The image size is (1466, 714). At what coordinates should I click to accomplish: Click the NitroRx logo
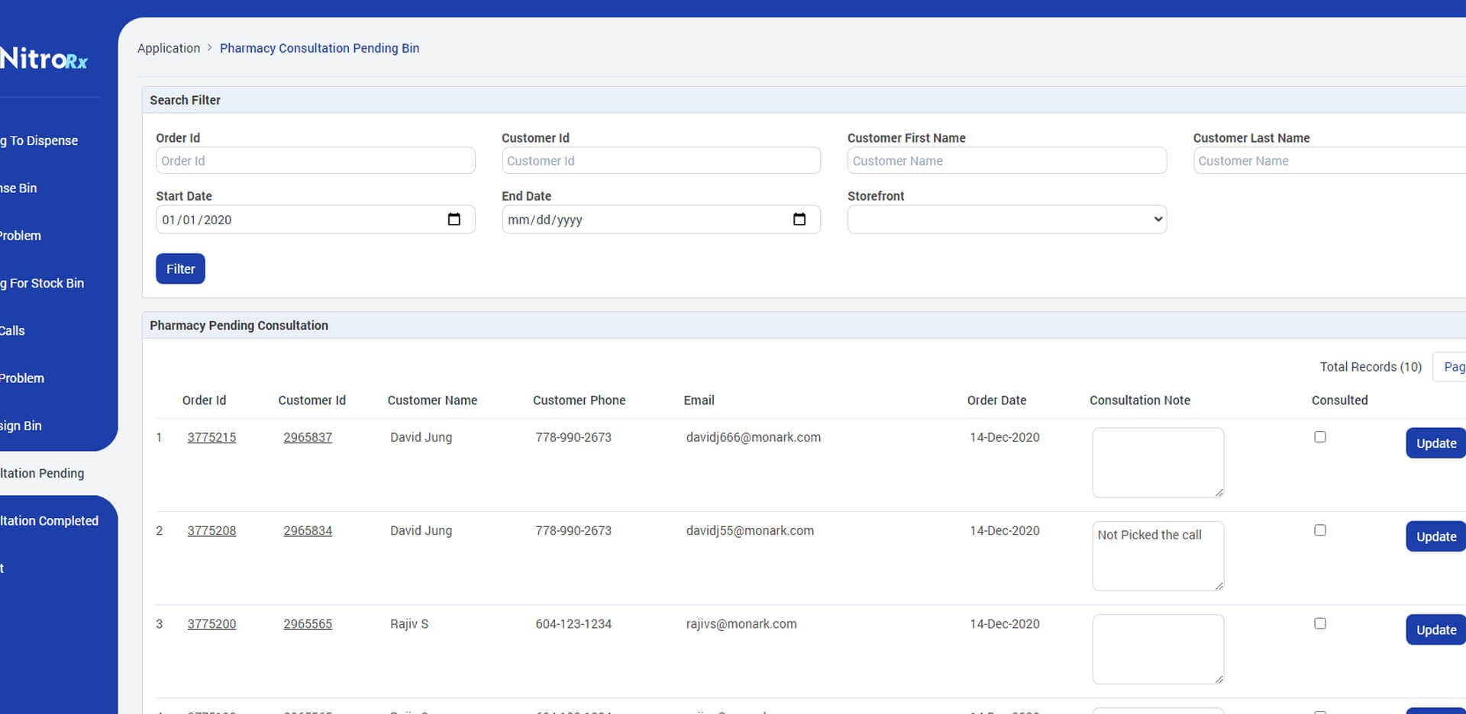pyautogui.click(x=44, y=59)
